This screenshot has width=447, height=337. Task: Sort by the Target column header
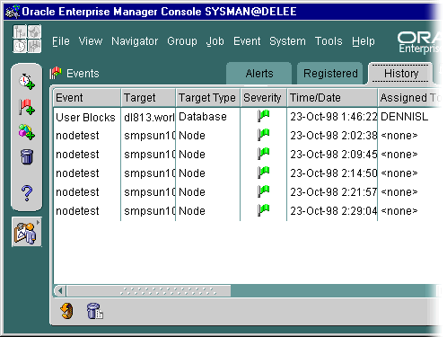click(148, 98)
